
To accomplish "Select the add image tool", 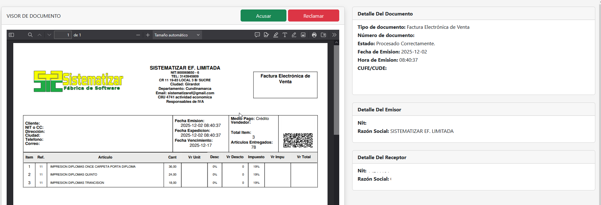I will point(303,35).
